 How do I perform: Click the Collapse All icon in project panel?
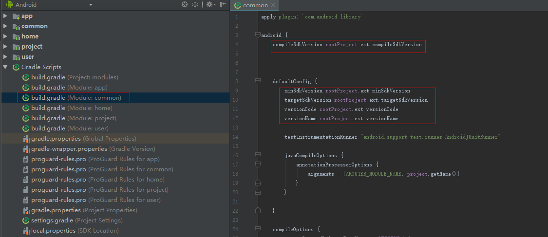(195, 5)
